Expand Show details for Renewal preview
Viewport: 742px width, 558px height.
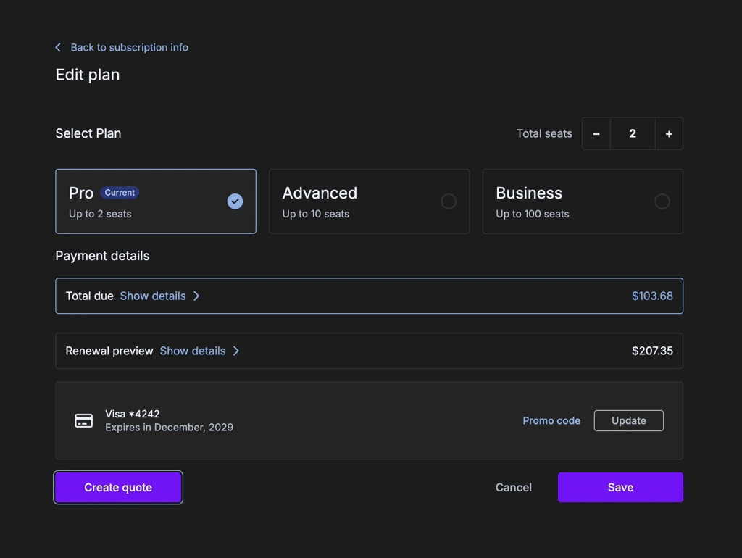point(192,351)
